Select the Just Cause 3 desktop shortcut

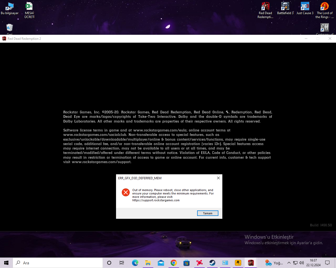[305, 8]
